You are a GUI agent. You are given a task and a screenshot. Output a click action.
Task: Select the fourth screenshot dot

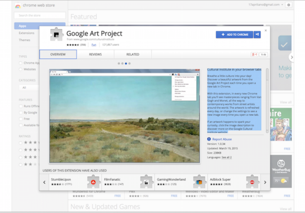pos(129,63)
